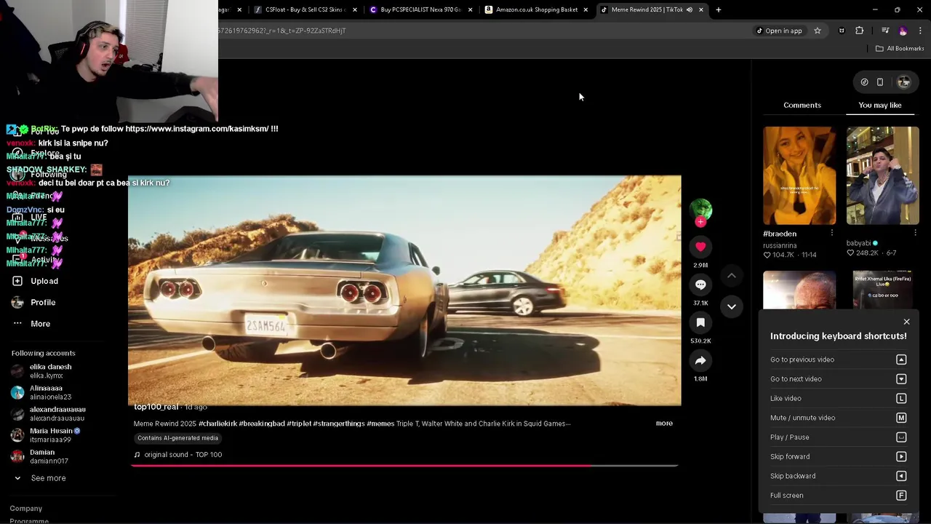Go to next video with down chevron

[x=732, y=306]
